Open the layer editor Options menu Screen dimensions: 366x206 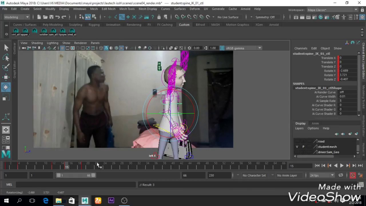[313, 128]
